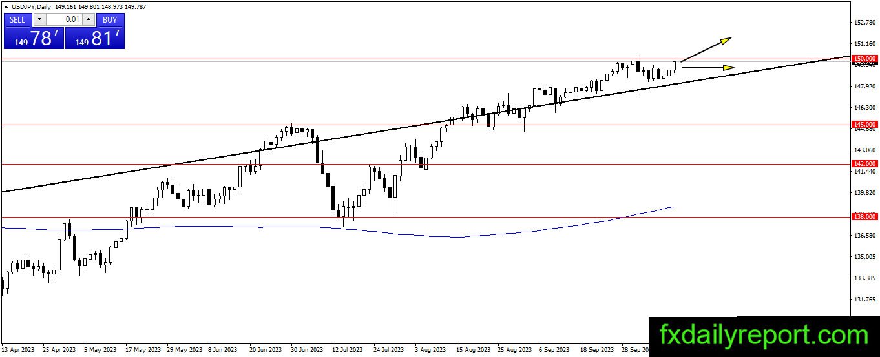The image size is (880, 357).
Task: Click the 24 Jul 2023 date label
Action: click(390, 350)
